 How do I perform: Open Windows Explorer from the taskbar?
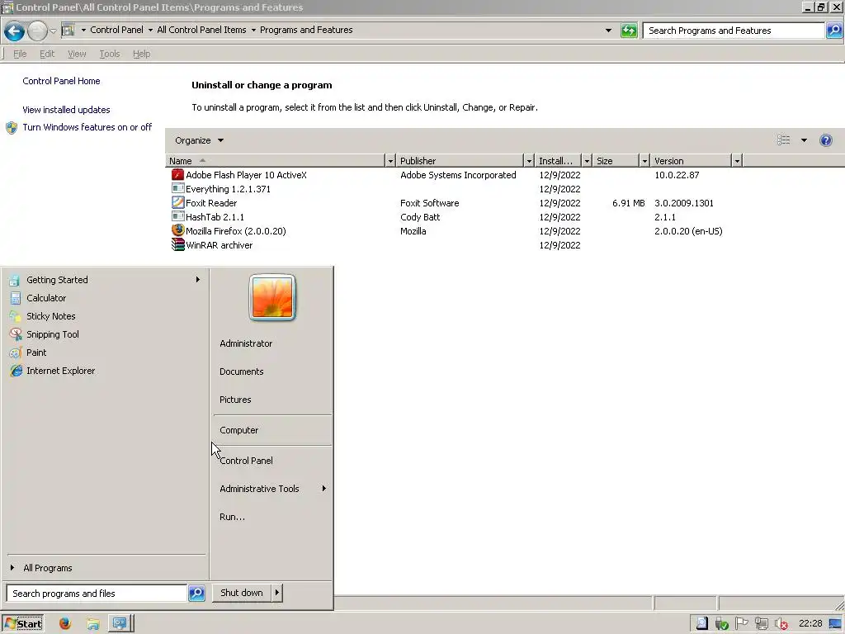click(x=92, y=624)
